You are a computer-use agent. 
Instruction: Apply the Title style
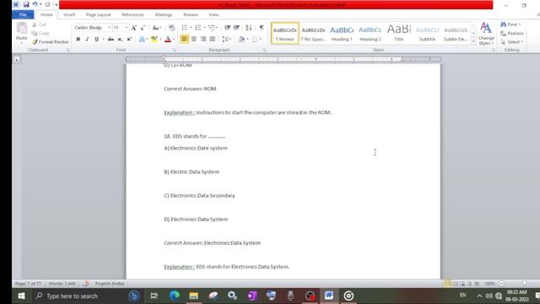click(x=399, y=34)
